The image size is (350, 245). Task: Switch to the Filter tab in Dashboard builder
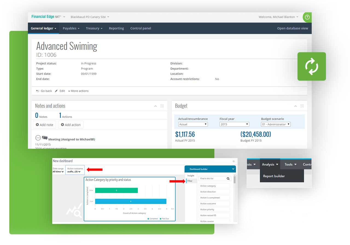[190, 181]
